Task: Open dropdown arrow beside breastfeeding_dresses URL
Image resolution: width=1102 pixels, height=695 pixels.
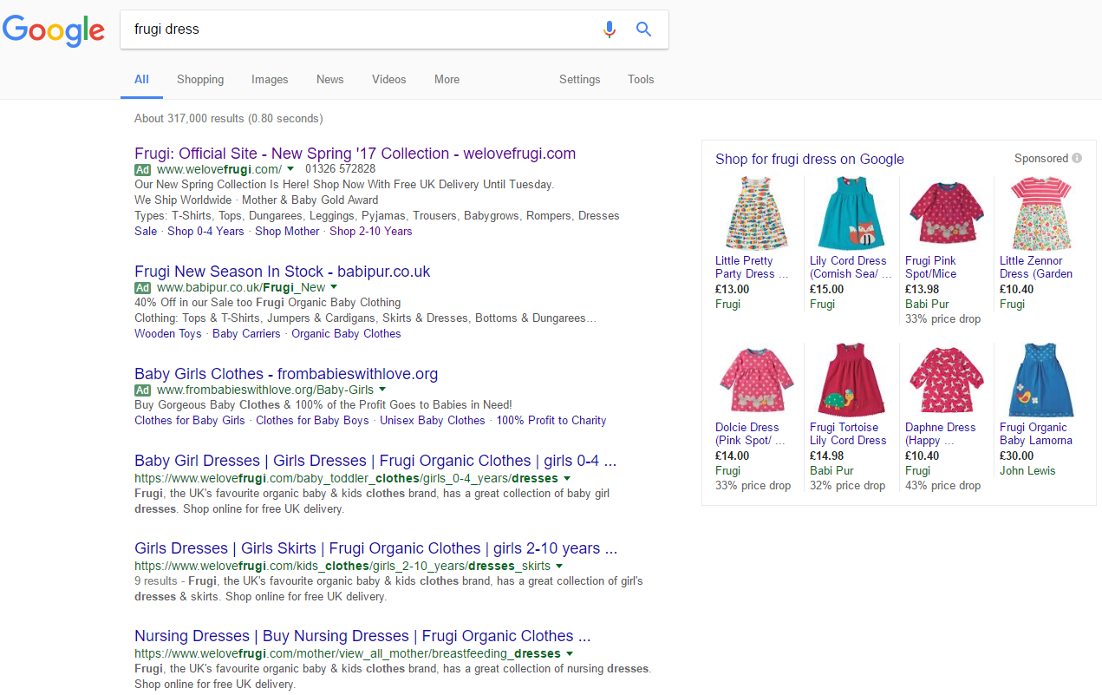Action: (x=570, y=653)
